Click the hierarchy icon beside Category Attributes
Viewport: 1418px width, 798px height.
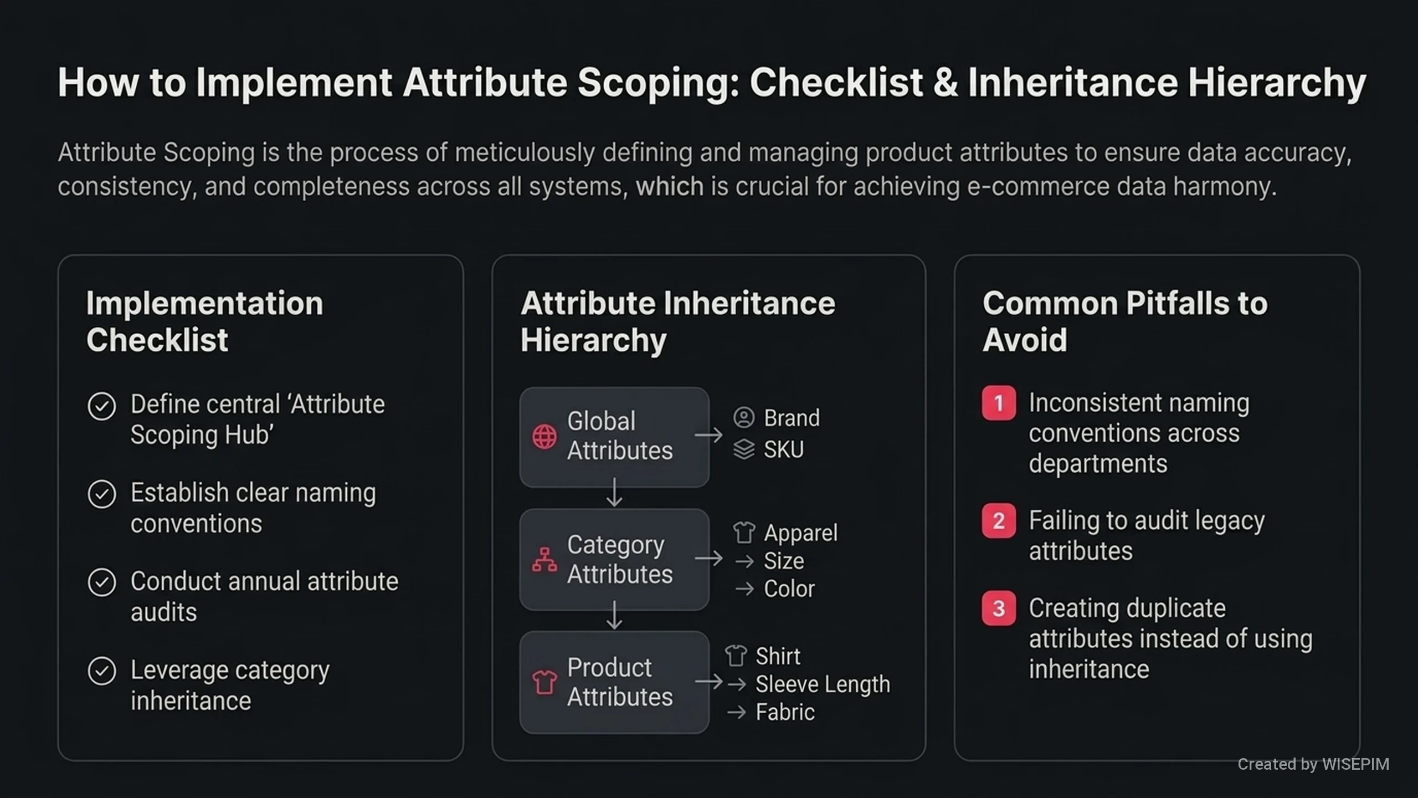pos(544,560)
